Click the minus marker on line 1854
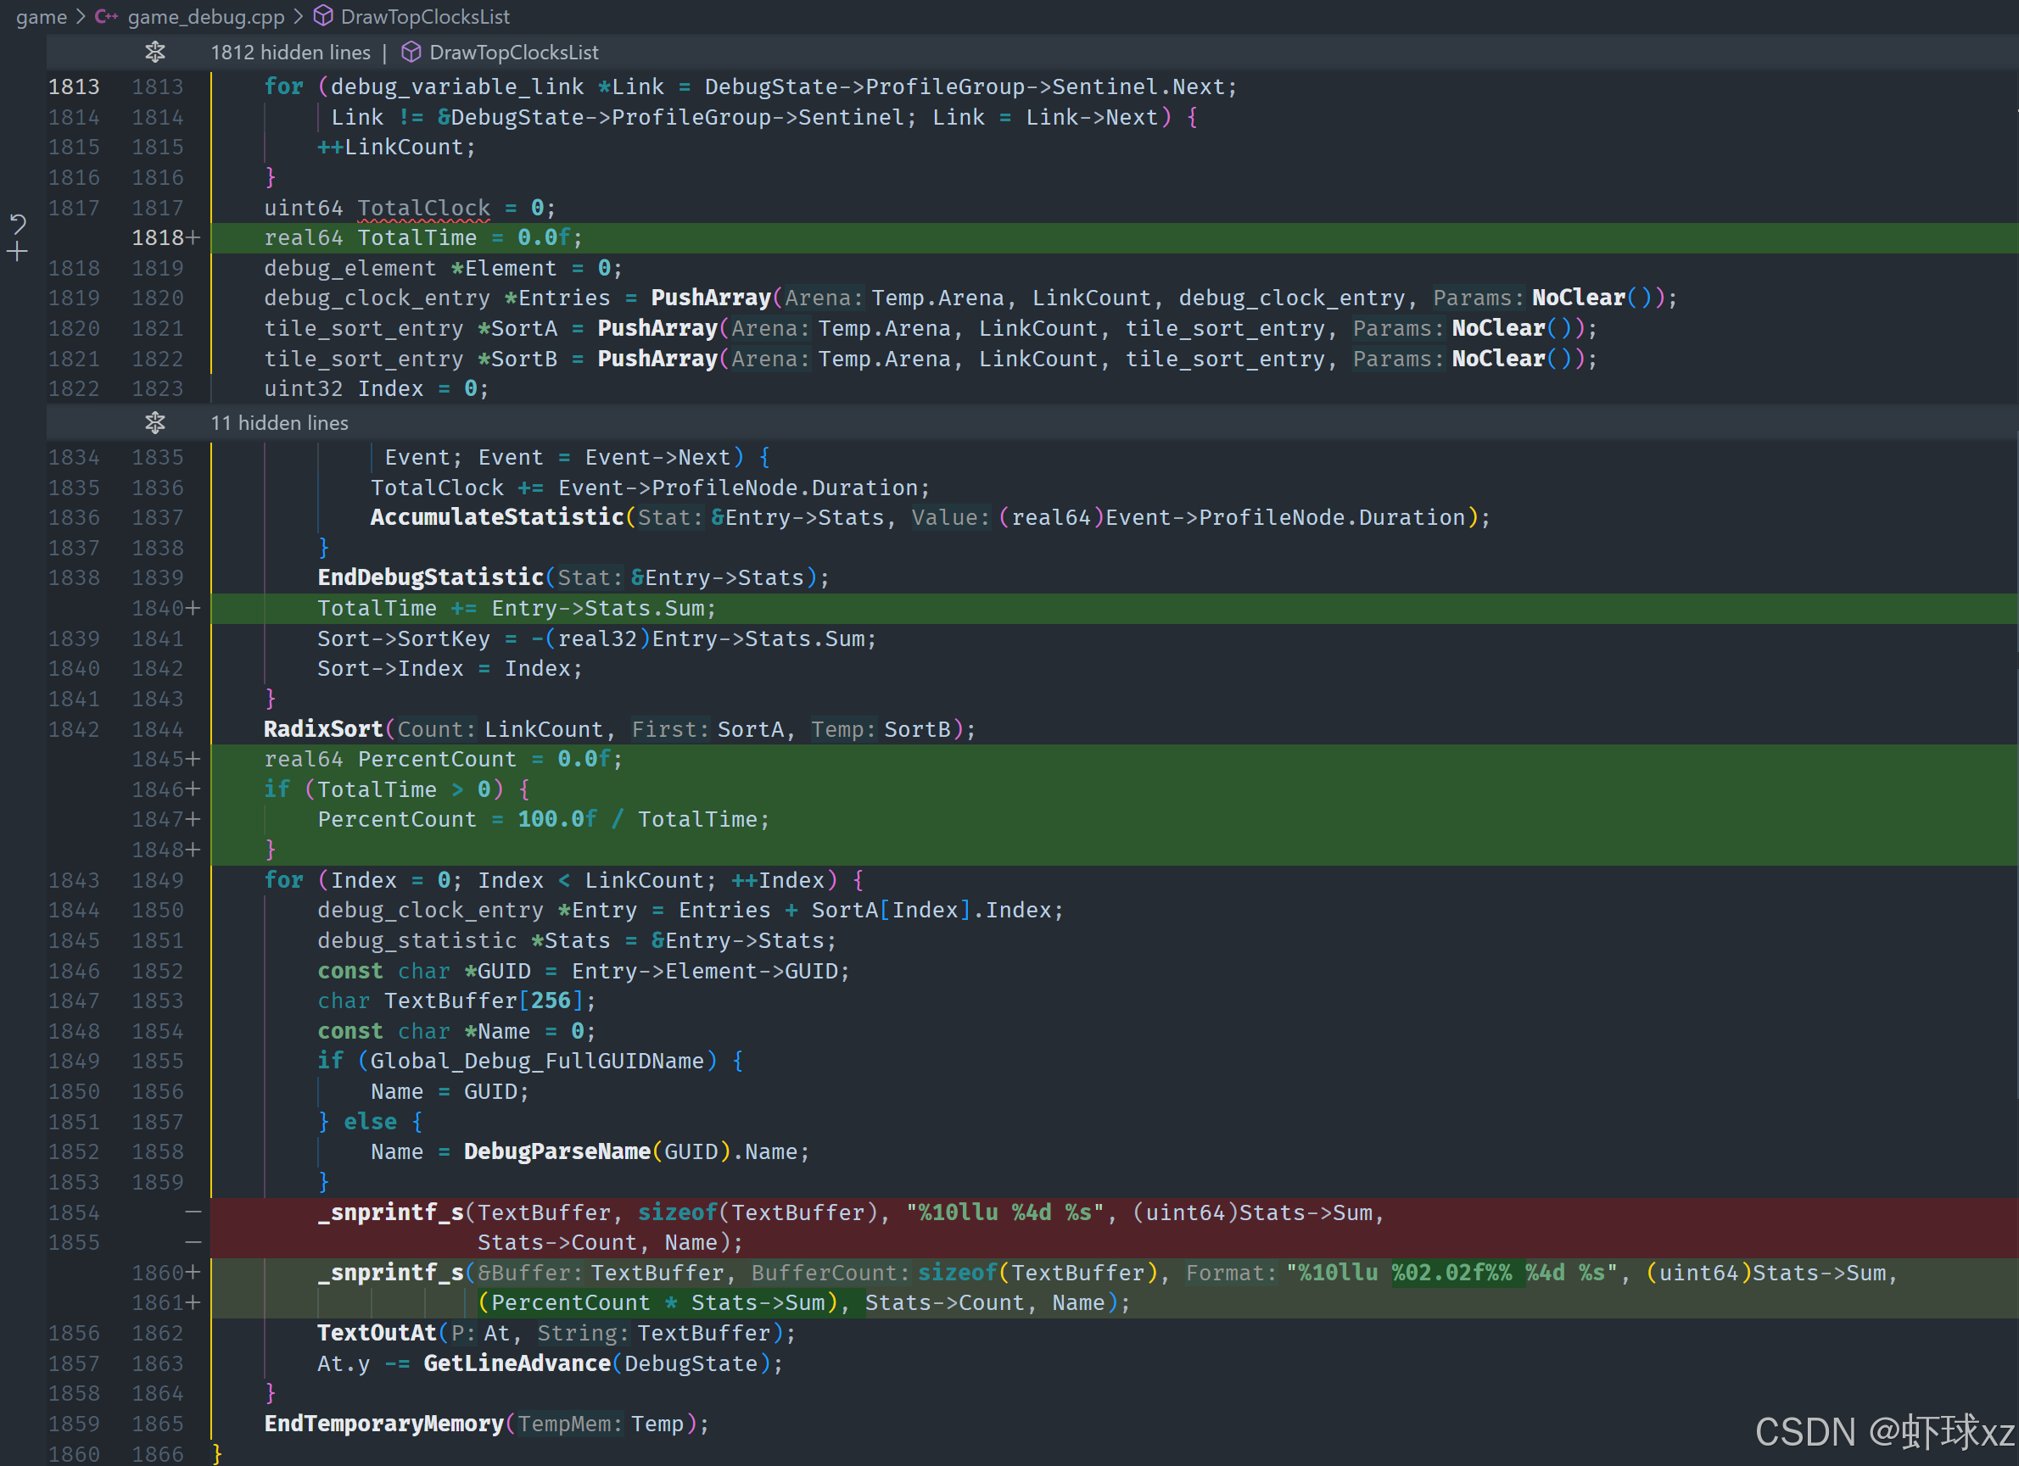Screen dimensions: 2019x1466 click(193, 1212)
